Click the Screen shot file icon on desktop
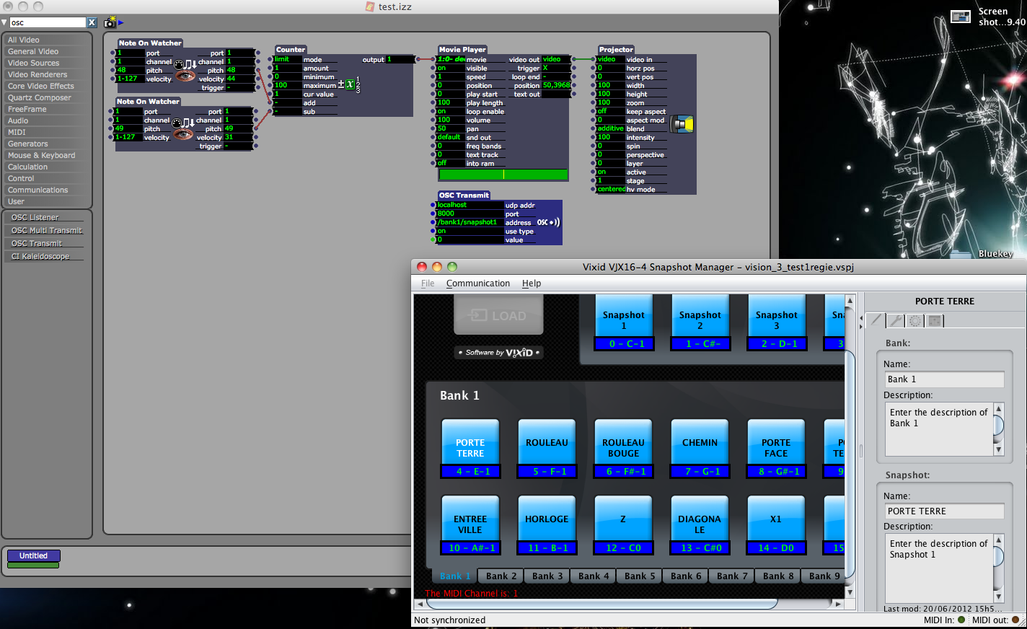The image size is (1027, 629). click(x=960, y=17)
